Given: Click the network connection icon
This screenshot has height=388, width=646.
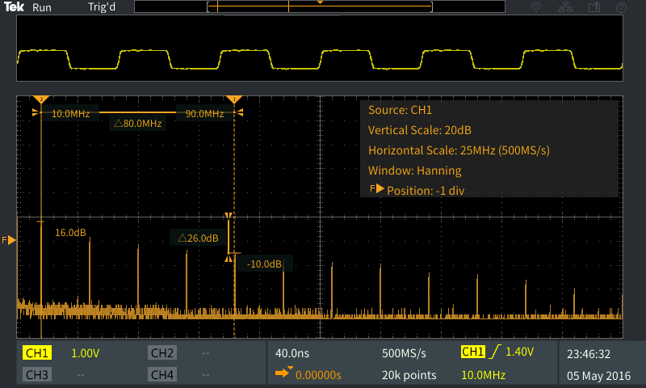Looking at the screenshot, I should click(x=565, y=7).
